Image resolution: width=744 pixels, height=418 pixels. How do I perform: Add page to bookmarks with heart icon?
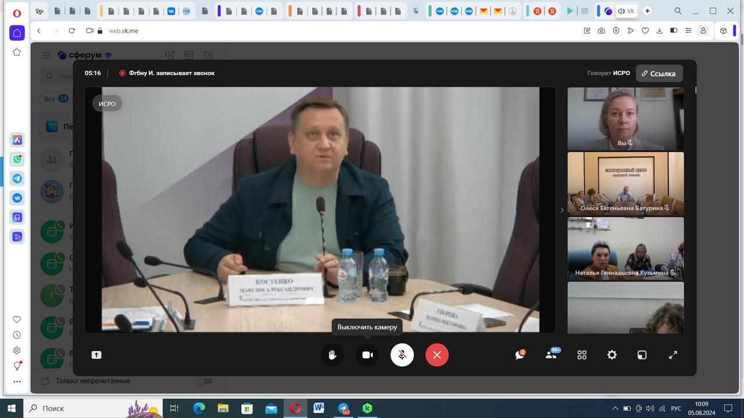click(x=645, y=31)
